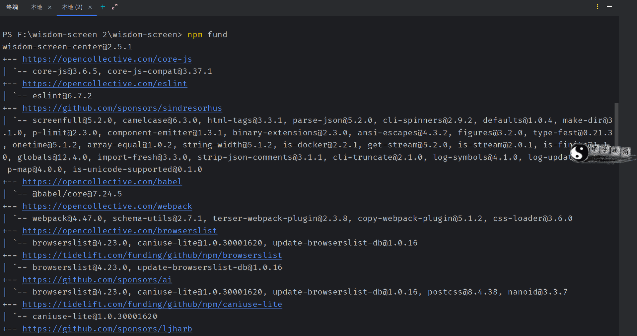Add a new terminal tab with plus icon

point(103,7)
